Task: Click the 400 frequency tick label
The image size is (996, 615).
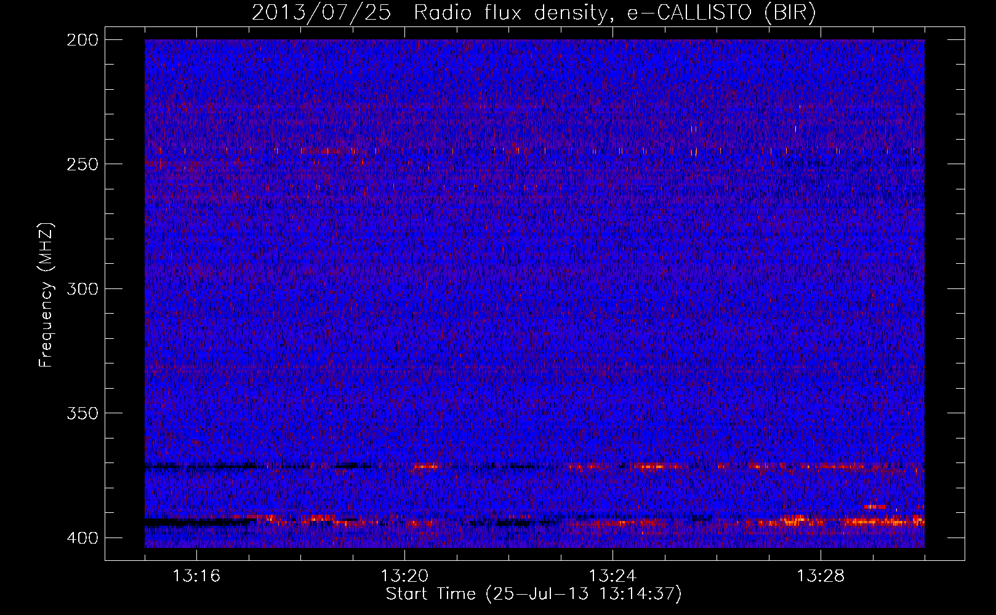Action: [x=82, y=538]
